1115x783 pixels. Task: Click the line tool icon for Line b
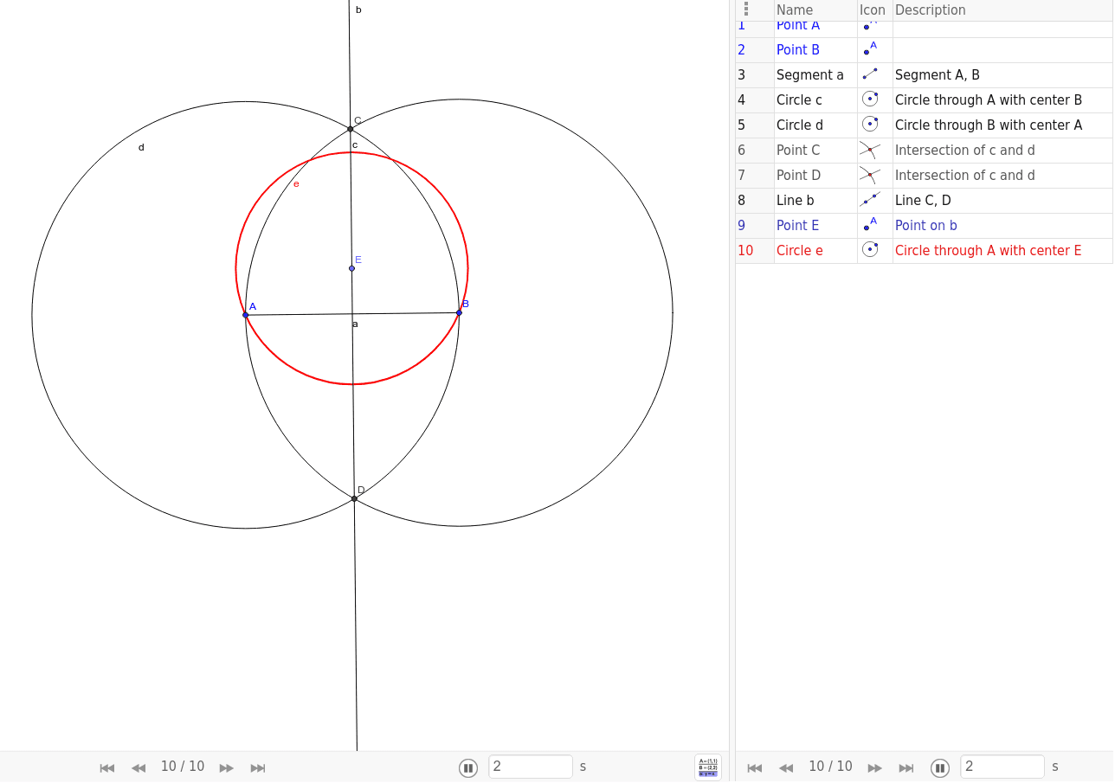pos(870,200)
